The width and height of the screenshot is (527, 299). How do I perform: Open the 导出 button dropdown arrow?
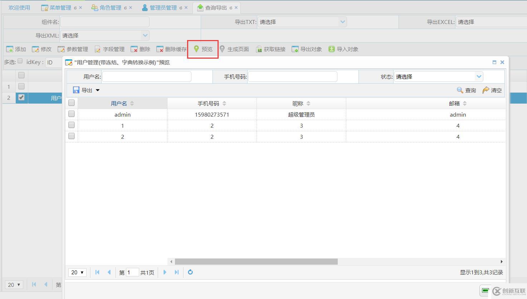tap(97, 90)
